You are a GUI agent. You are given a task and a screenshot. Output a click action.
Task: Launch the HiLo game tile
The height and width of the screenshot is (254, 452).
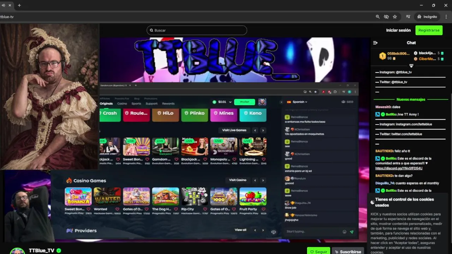[165, 115]
